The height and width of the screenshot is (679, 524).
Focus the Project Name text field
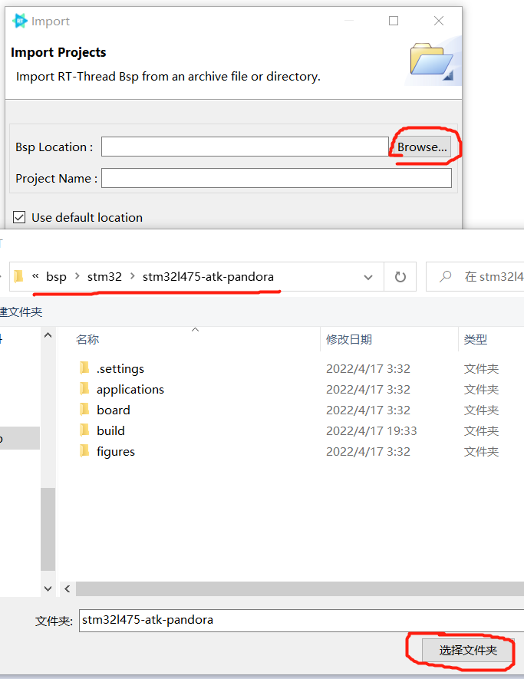276,178
